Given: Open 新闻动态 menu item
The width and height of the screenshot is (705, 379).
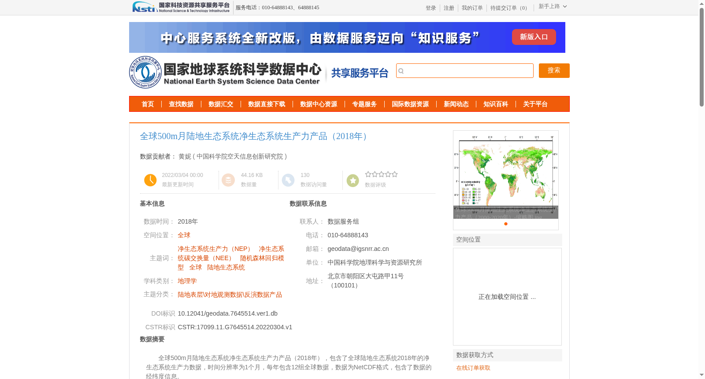Looking at the screenshot, I should click(456, 104).
